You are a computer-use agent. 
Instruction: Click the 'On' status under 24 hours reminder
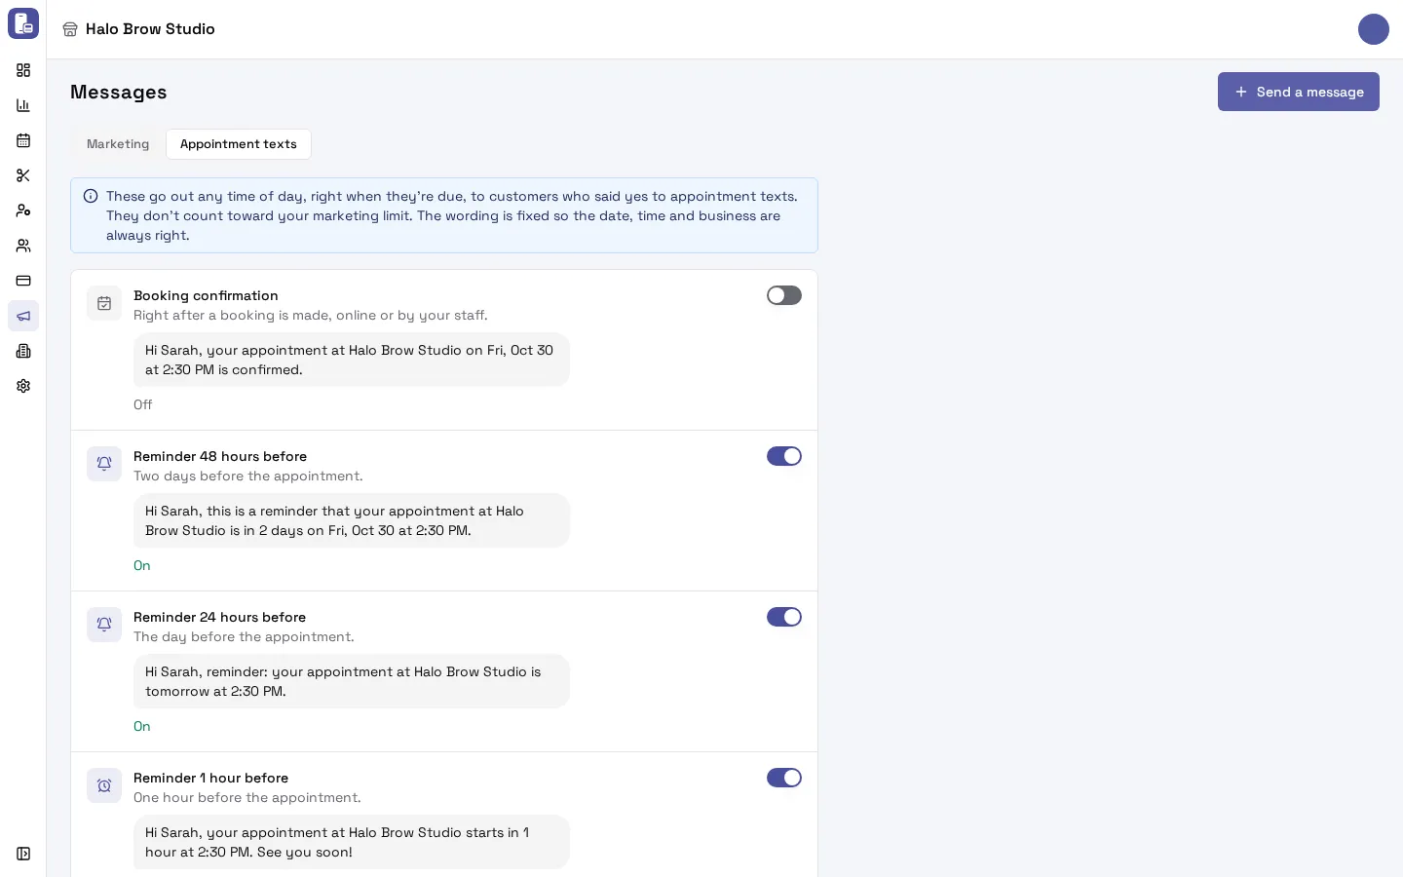coord(142,726)
